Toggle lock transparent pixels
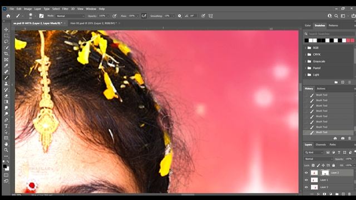Image resolution: width=356 pixels, height=200 pixels. pos(313,166)
